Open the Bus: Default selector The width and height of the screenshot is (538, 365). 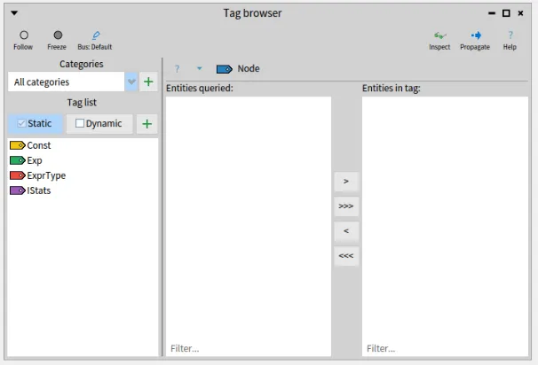95,35
